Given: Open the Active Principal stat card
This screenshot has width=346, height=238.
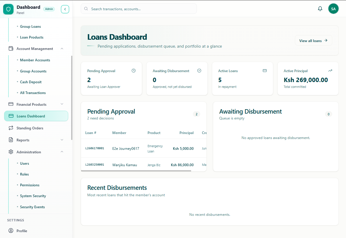Looking at the screenshot, I should tap(308, 79).
